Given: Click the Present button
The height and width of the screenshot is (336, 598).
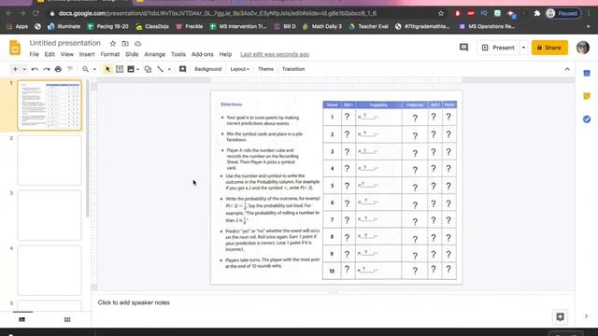Looking at the screenshot, I should (x=498, y=48).
